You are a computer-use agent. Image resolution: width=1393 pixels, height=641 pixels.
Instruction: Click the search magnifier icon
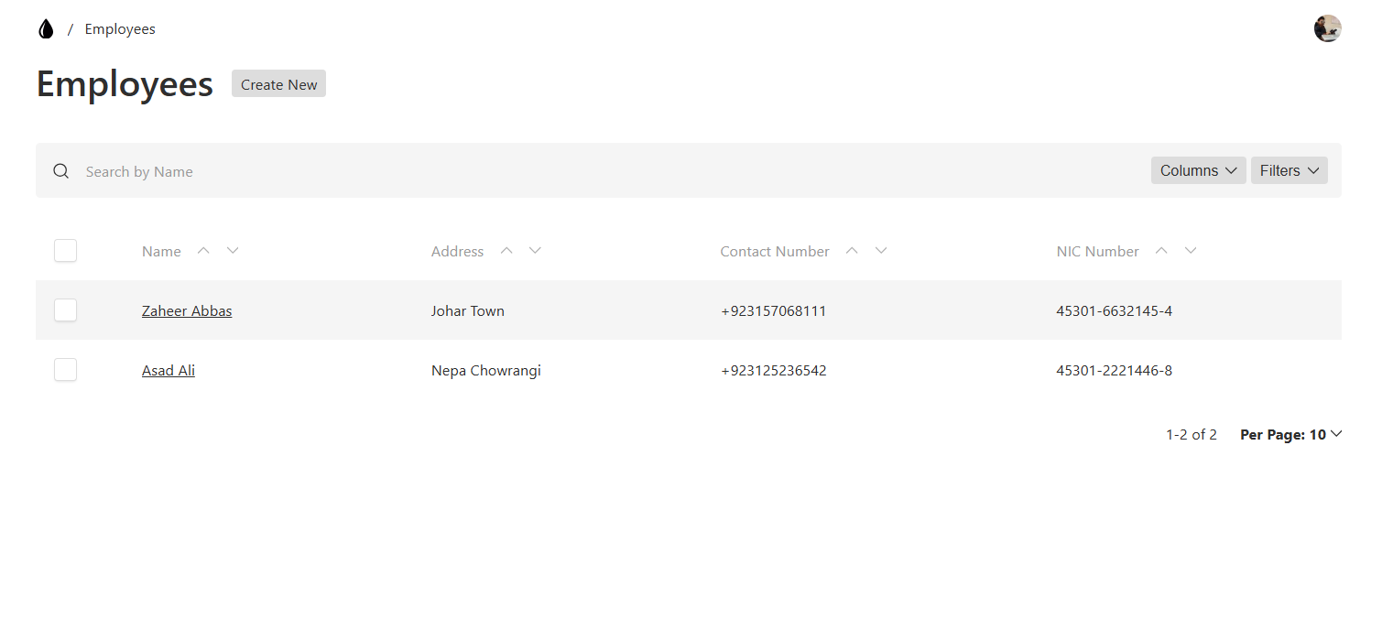[61, 171]
